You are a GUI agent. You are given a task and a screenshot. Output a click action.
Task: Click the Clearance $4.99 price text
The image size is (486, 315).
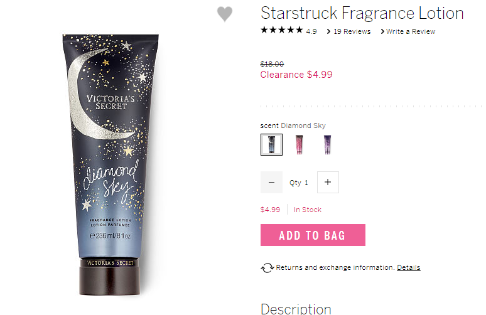click(x=296, y=74)
